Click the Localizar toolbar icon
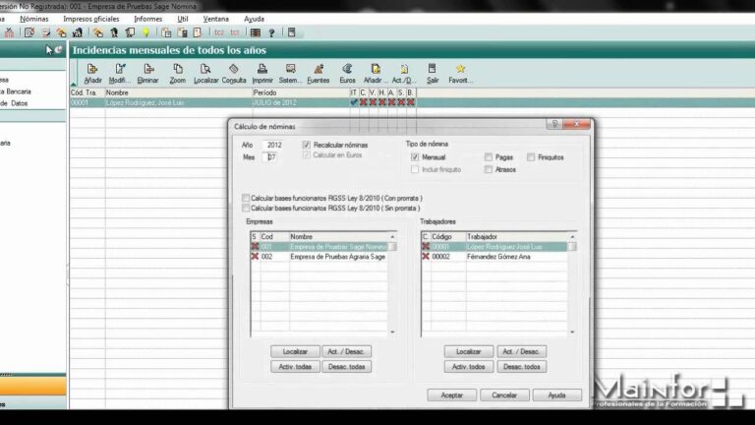This screenshot has width=755, height=425. coord(206,73)
